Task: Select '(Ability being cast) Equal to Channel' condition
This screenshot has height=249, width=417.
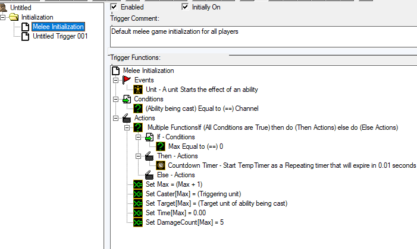Action: [x=202, y=108]
